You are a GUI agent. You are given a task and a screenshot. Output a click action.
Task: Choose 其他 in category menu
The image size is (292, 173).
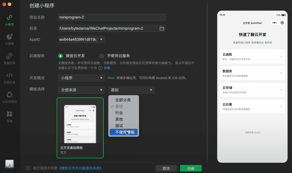click(x=124, y=119)
